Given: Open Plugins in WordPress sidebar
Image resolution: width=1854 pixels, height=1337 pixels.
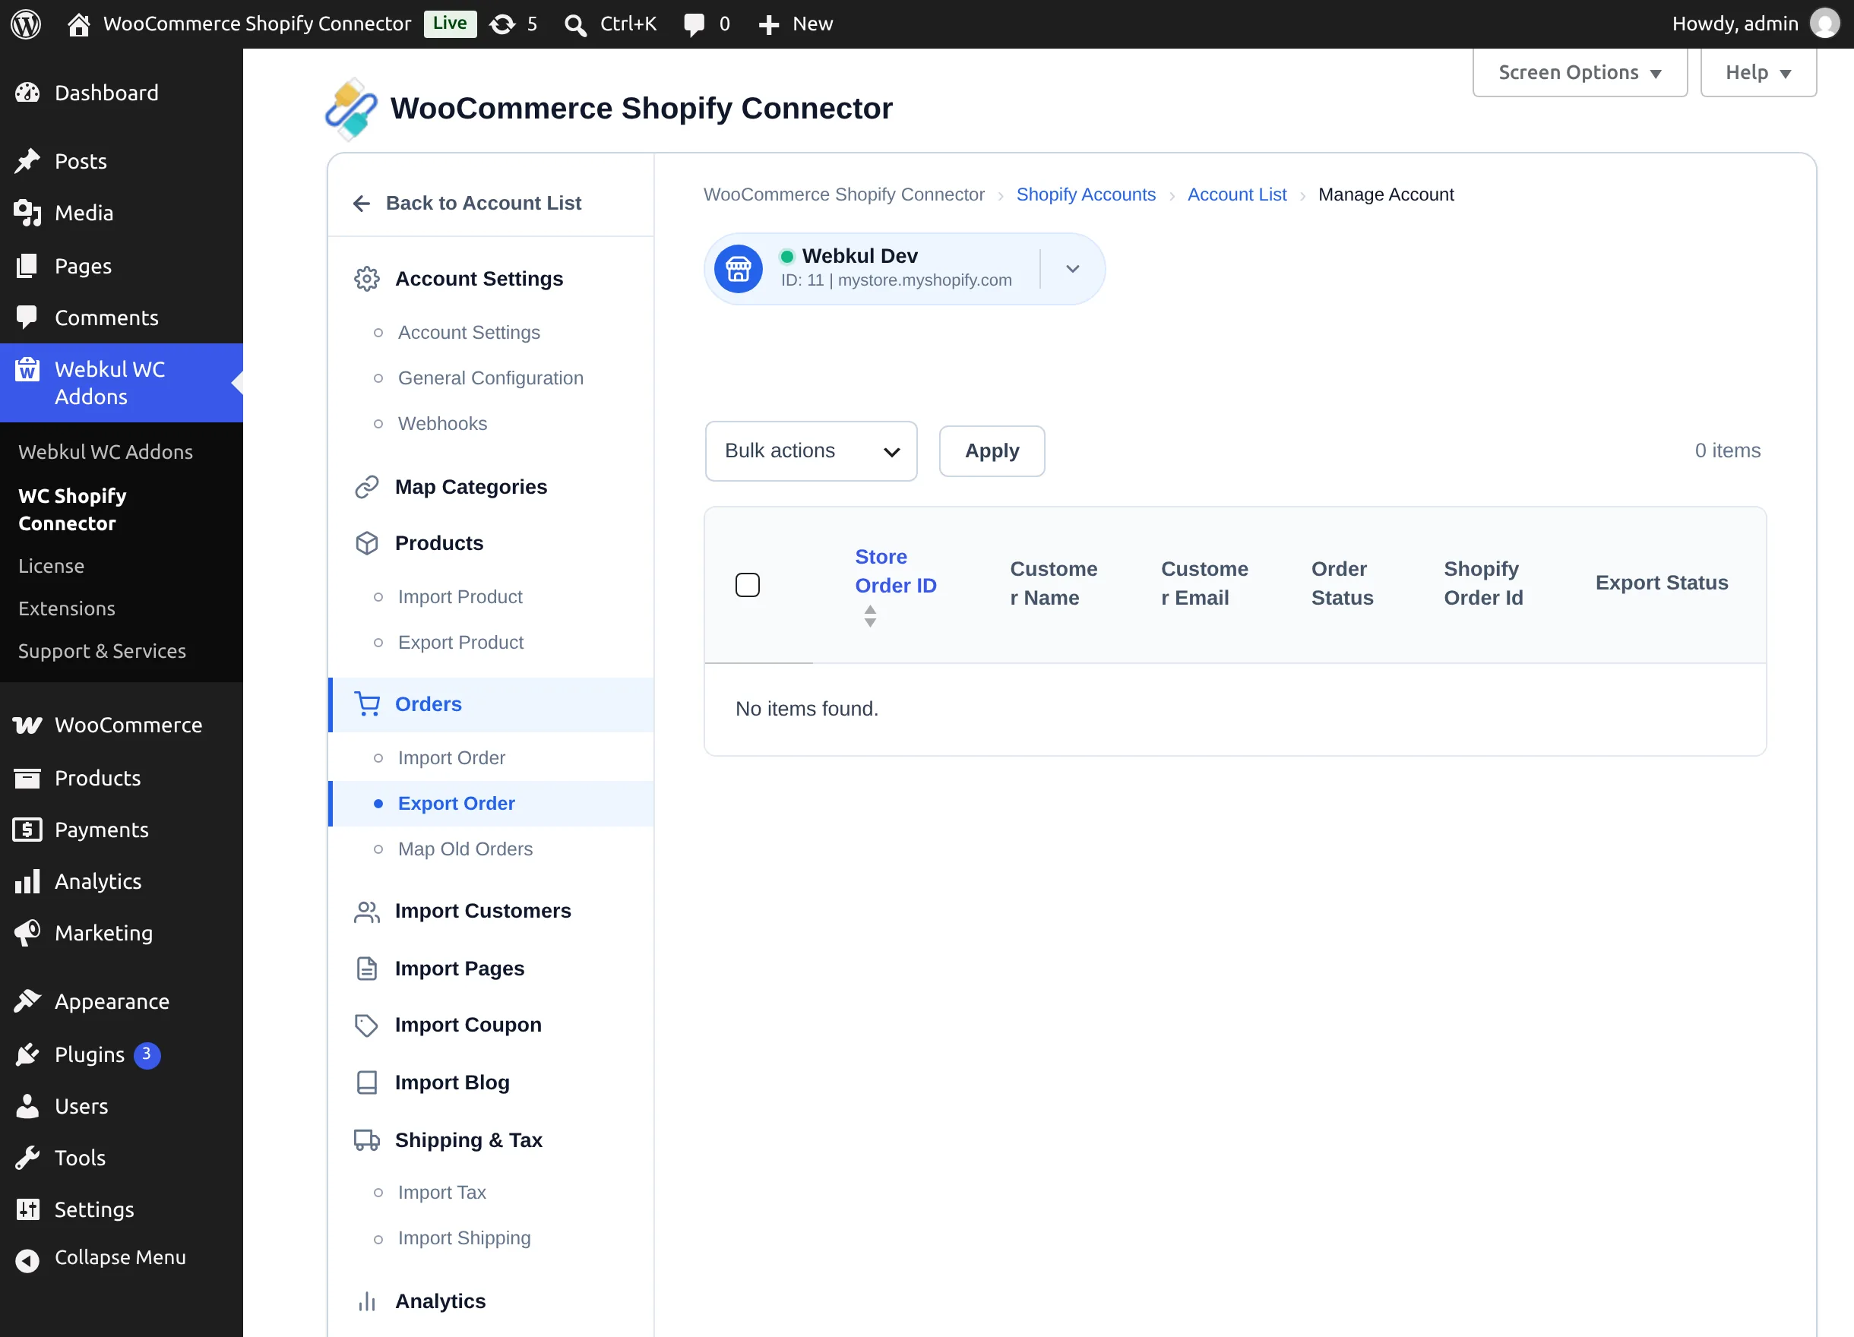Looking at the screenshot, I should click(x=121, y=1054).
